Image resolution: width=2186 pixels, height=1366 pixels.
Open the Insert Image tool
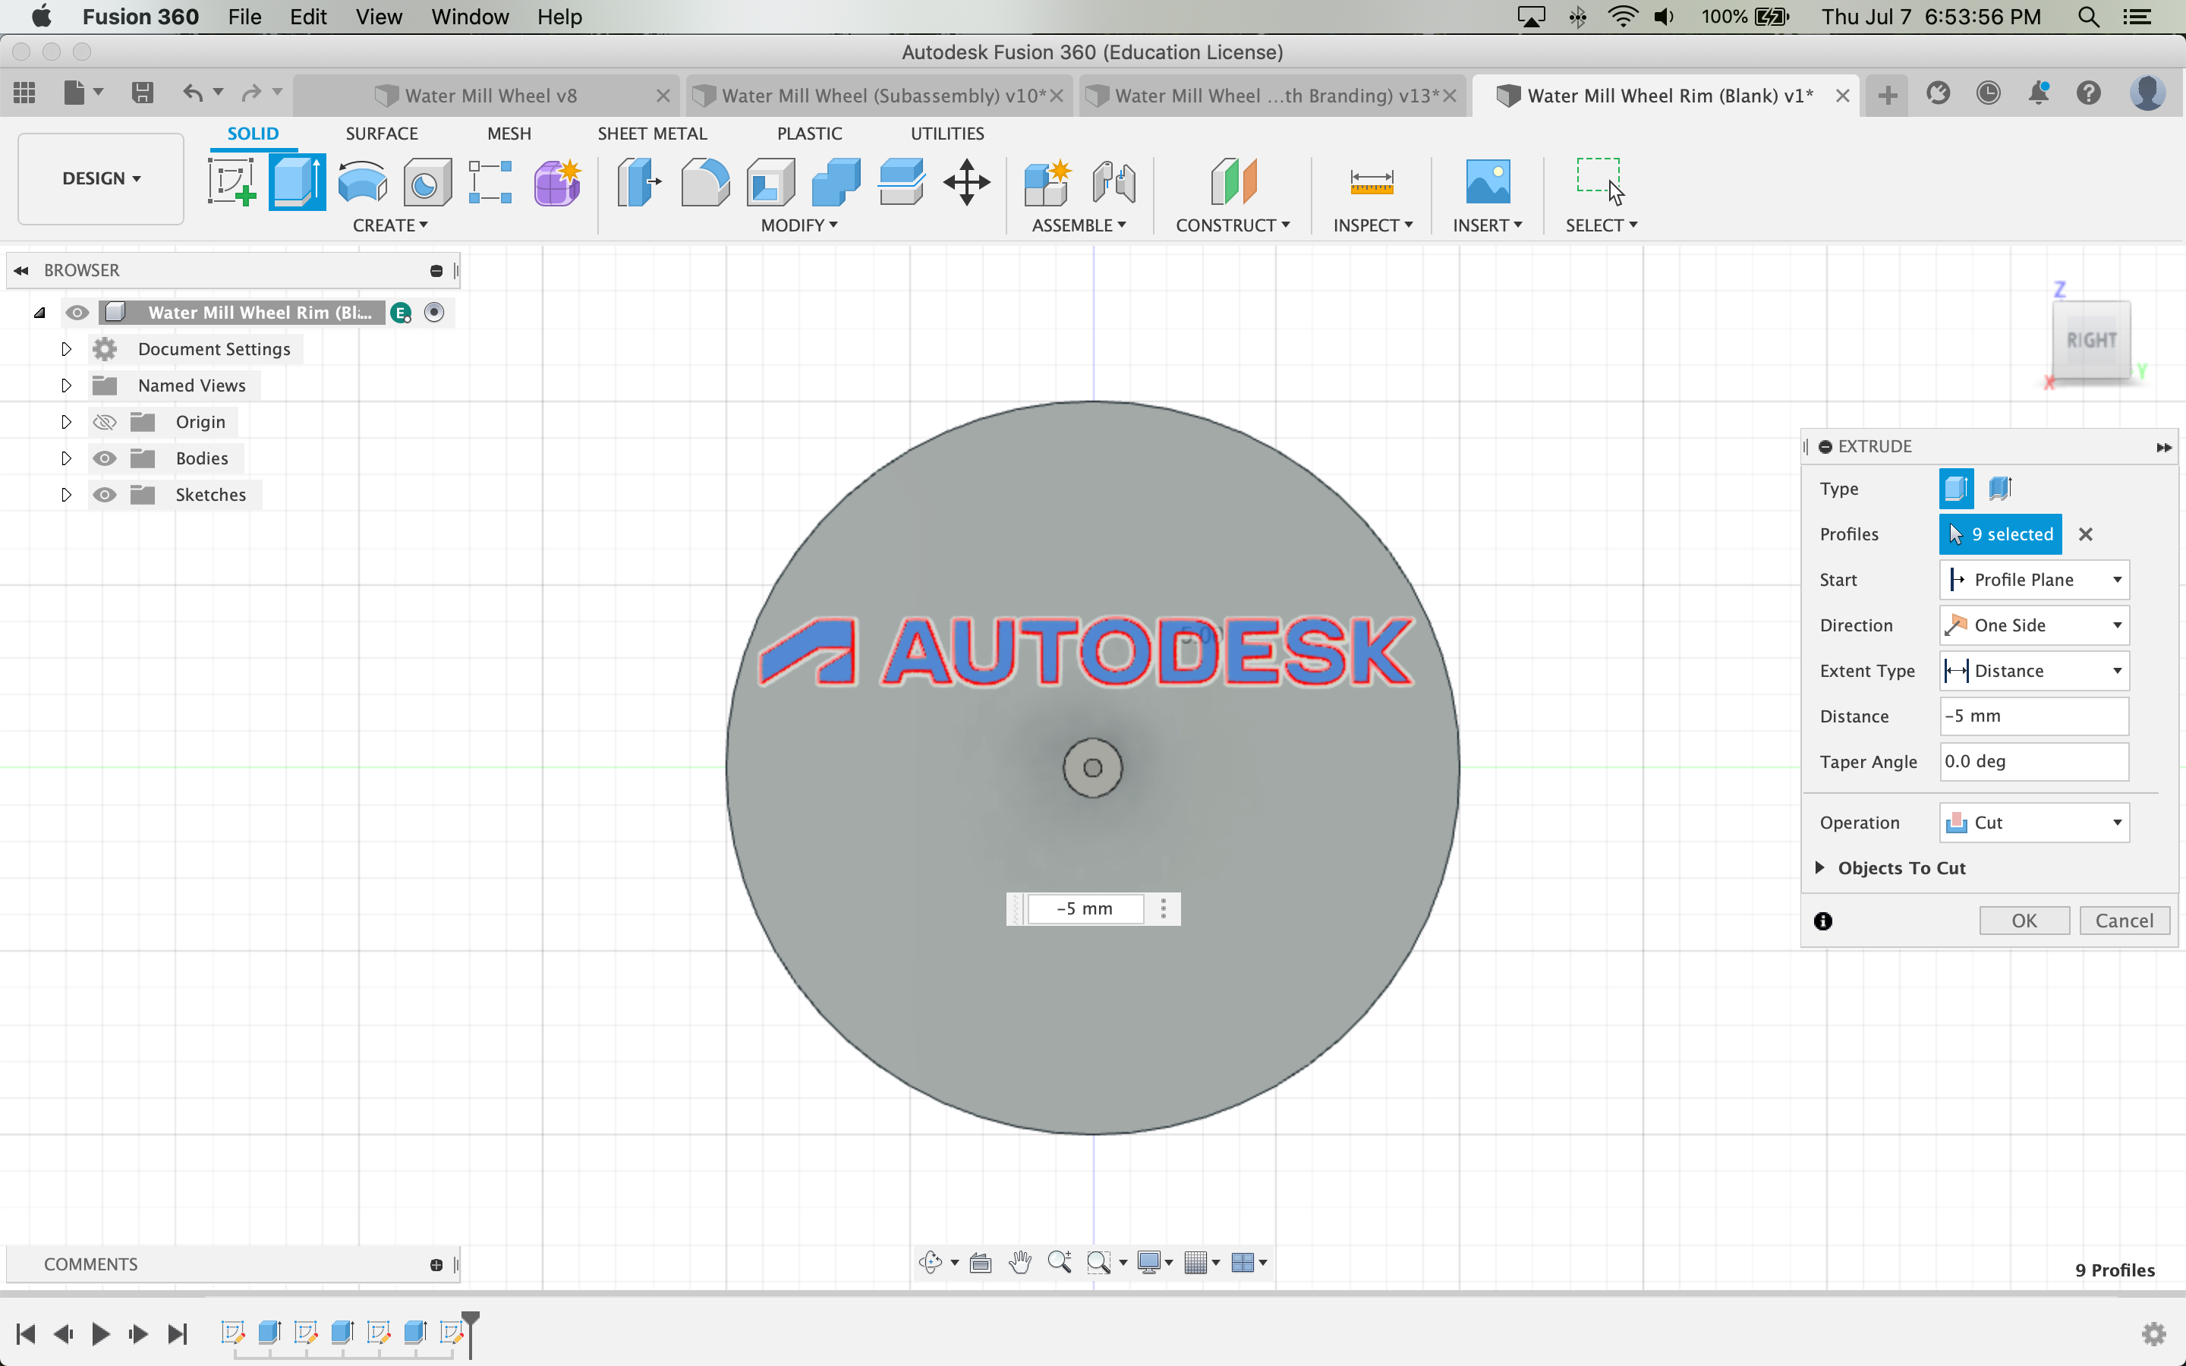click(x=1488, y=181)
